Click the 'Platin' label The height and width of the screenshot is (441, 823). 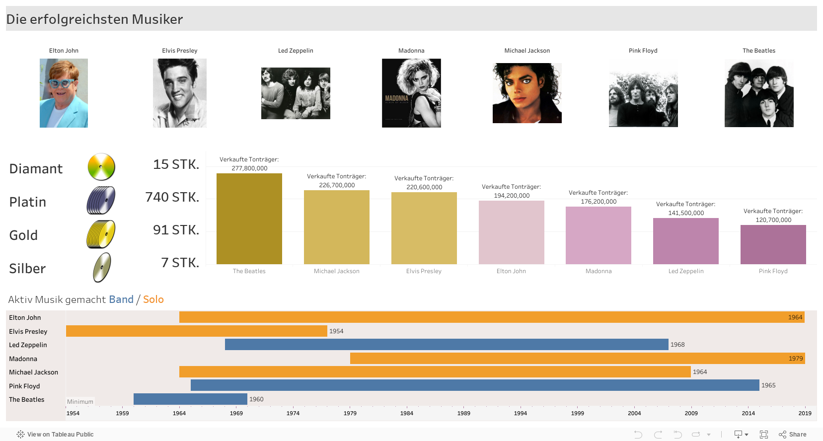point(28,202)
